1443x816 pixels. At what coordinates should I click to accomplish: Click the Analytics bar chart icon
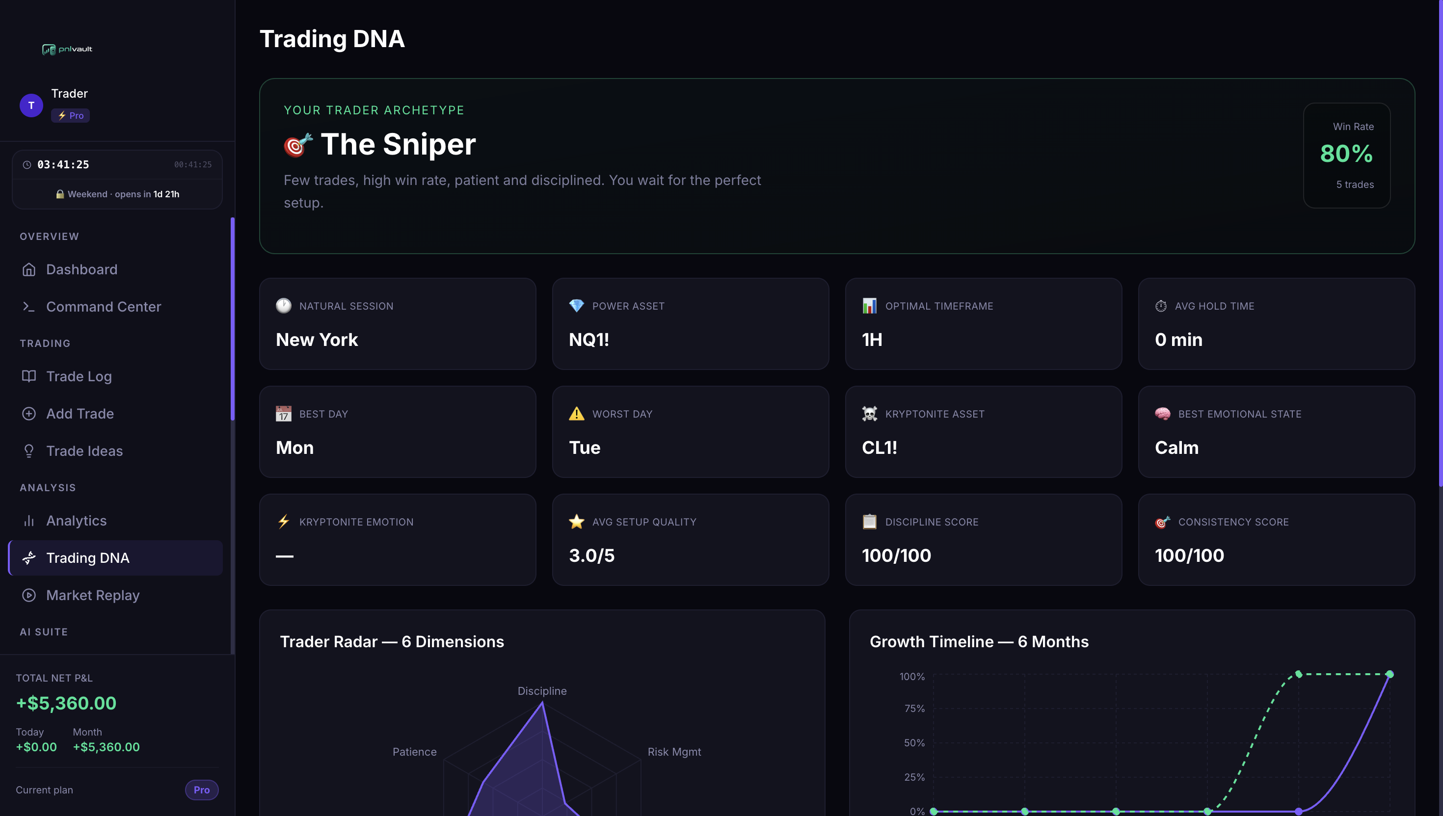[x=28, y=521]
